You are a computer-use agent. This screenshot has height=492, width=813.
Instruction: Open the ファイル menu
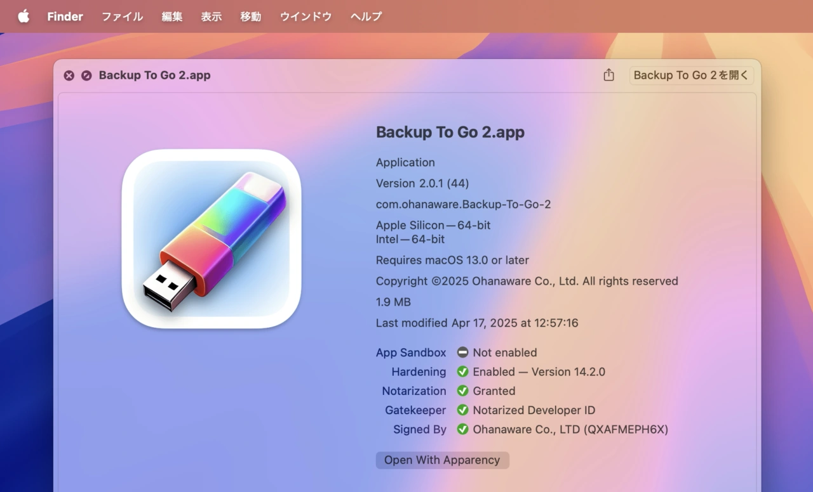coord(122,16)
